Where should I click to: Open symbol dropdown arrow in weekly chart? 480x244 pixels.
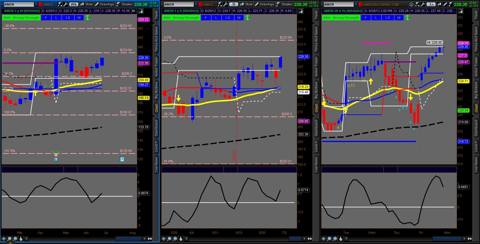tap(36, 4)
